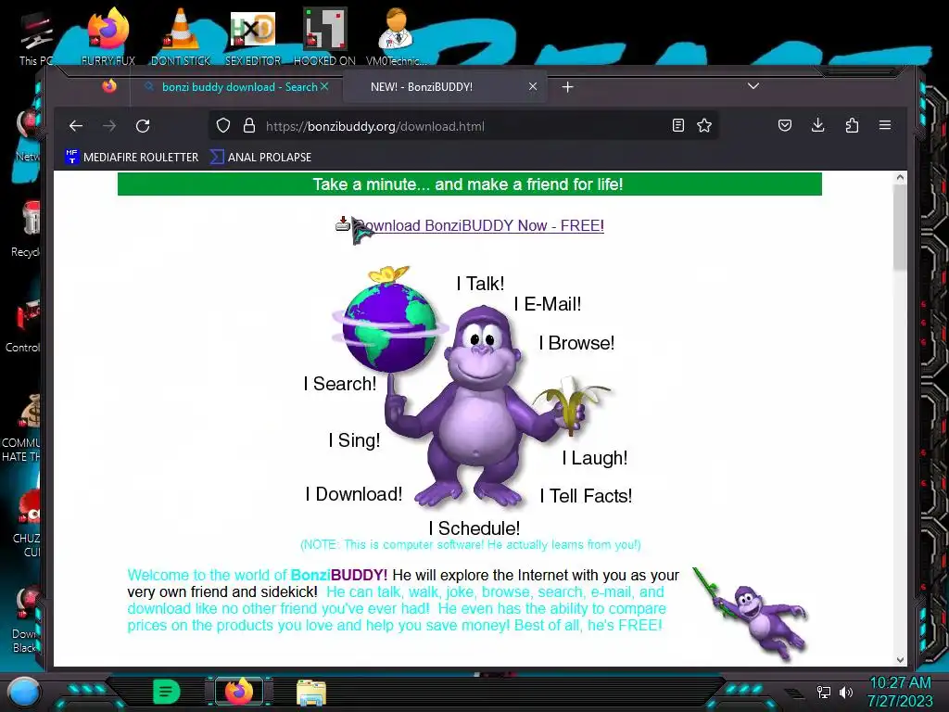Click the "I Sing!" text
The image size is (949, 712).
pos(355,440)
